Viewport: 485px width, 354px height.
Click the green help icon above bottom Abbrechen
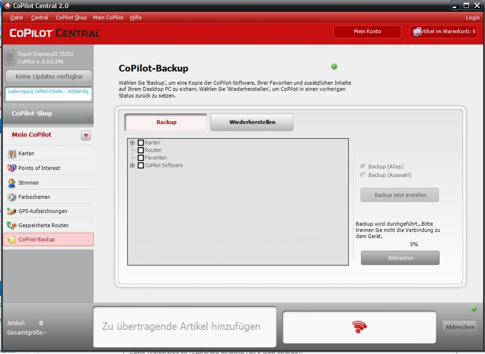pyautogui.click(x=474, y=309)
